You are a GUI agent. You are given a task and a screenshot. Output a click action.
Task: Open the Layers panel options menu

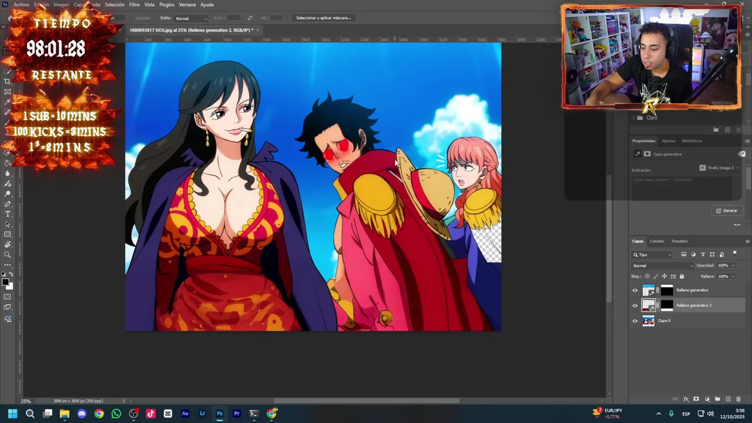click(x=747, y=241)
